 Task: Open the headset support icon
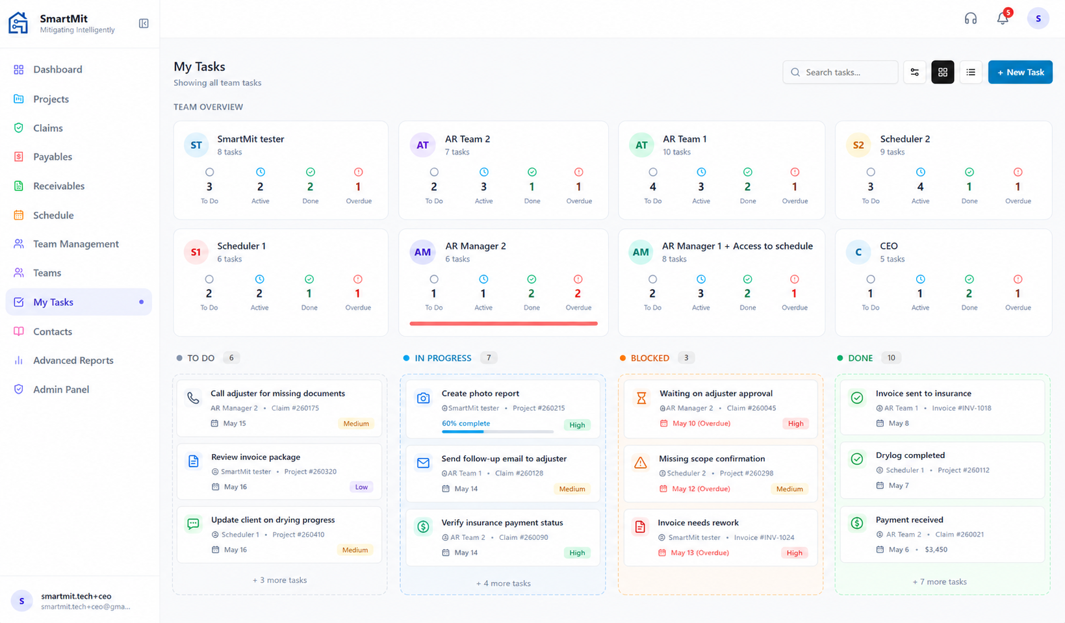(x=970, y=18)
